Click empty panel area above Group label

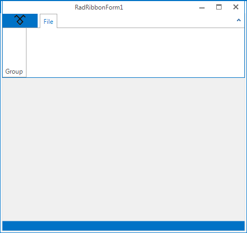(x=14, y=48)
